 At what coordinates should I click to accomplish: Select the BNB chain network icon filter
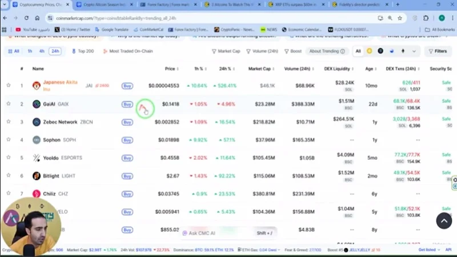[370, 51]
